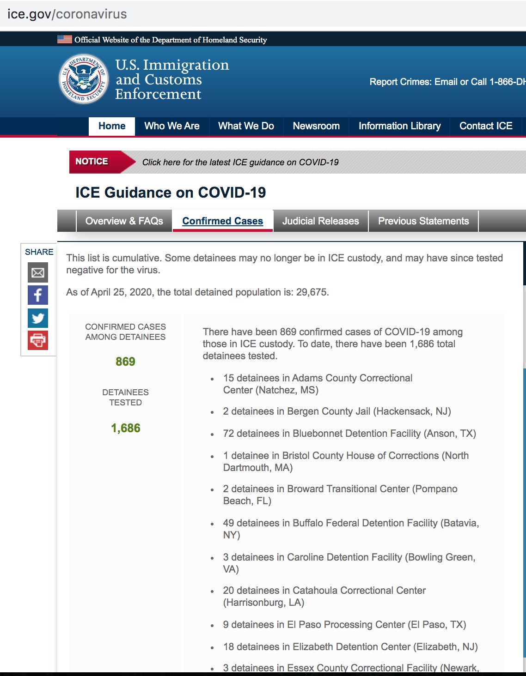The height and width of the screenshot is (676, 526).
Task: Click the Bluebonnet Detention Facility entry
Action: tap(349, 434)
